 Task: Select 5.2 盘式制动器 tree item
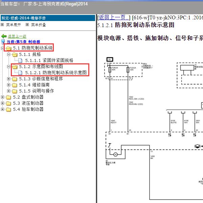tap(28, 97)
